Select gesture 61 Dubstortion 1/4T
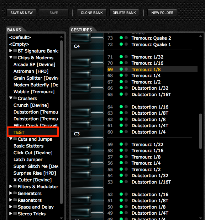Screen dimensions: 205x220 pos(150,126)
